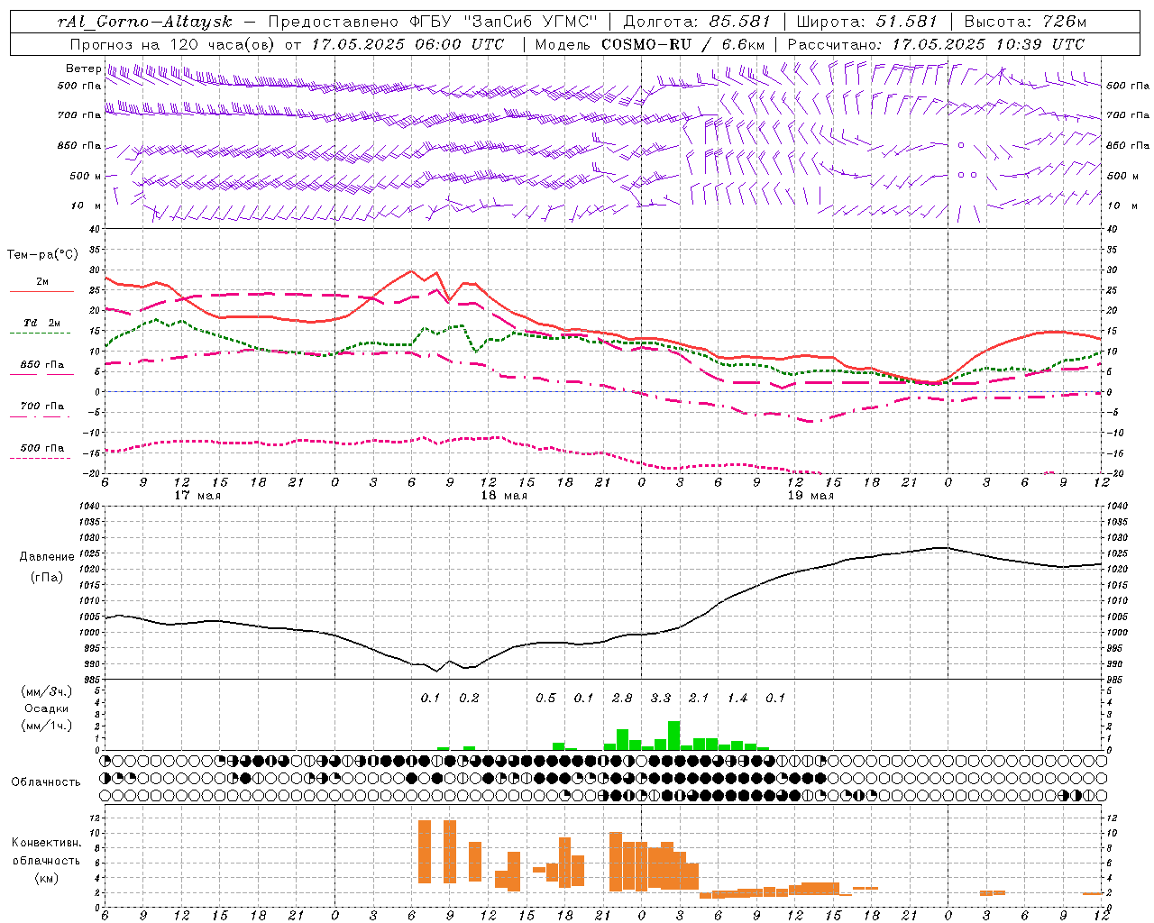Viewport: 1154px width, 923px height.
Task: Select the model name 'COSMO-RU / 6.6км'
Action: point(683,44)
